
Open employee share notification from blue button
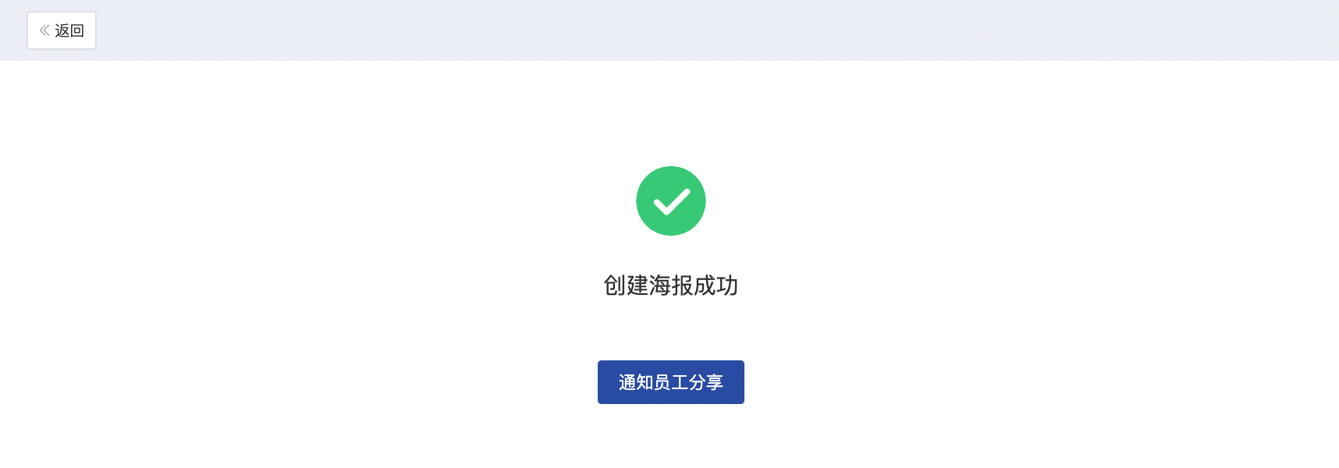click(x=671, y=382)
